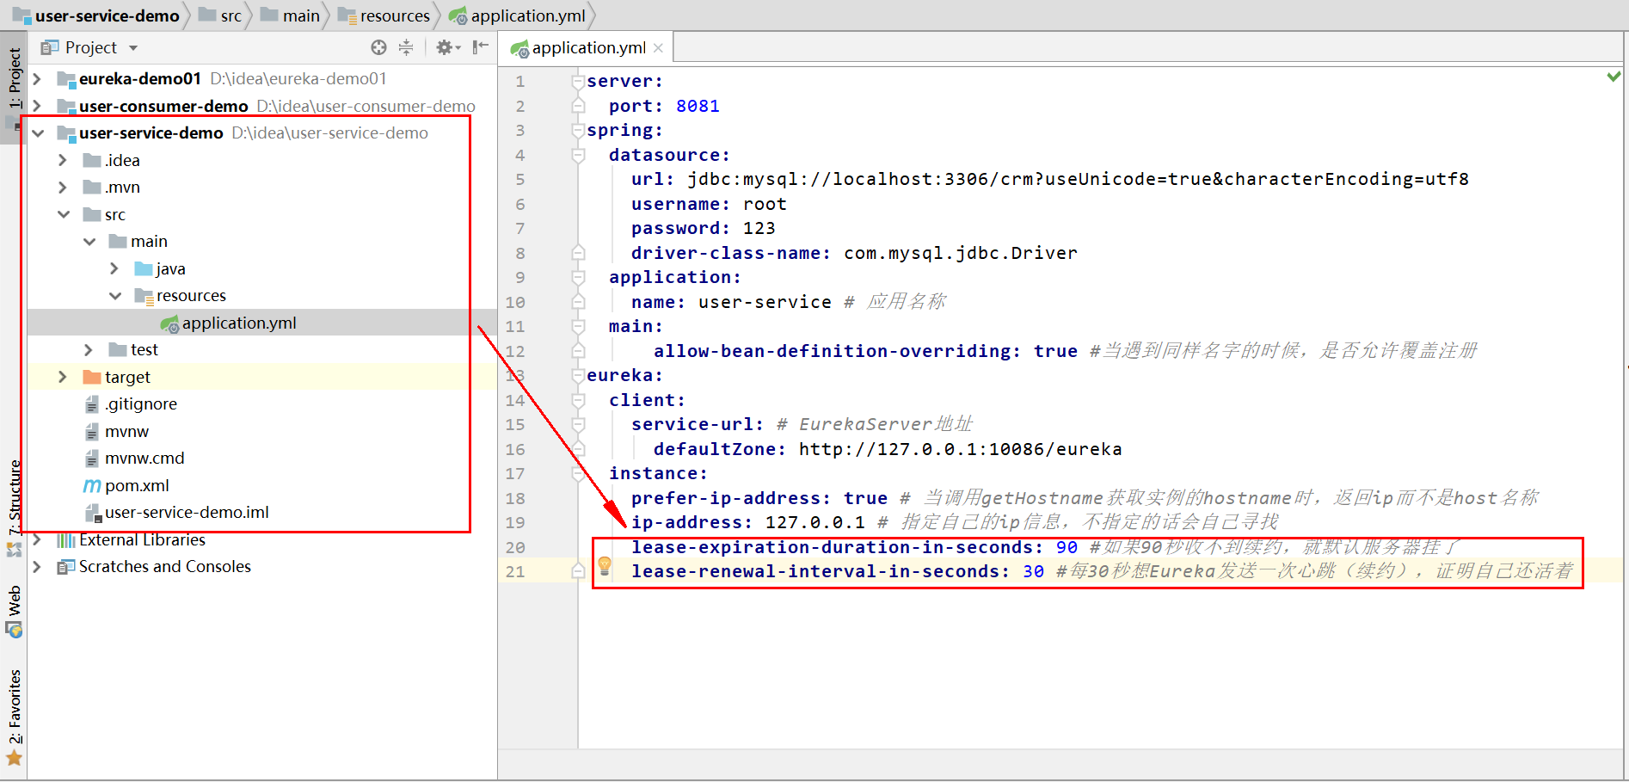Screen dimensions: 1629x782
Task: Open the Structure tool window
Action: 14,508
